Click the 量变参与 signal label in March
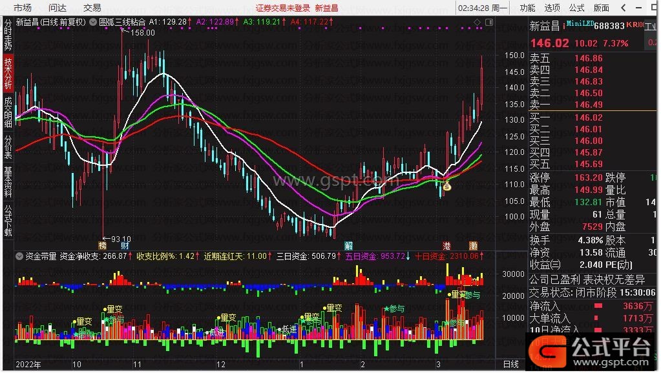Screen dimensions: 661x373 463,295
